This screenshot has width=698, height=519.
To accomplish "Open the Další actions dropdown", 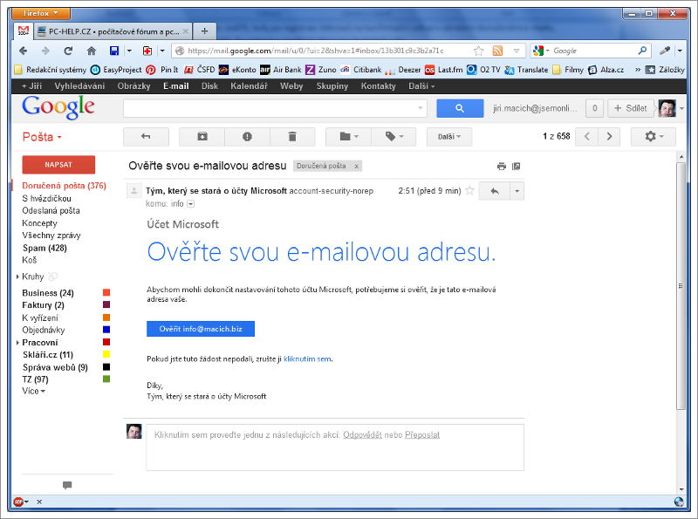I will point(448,136).
